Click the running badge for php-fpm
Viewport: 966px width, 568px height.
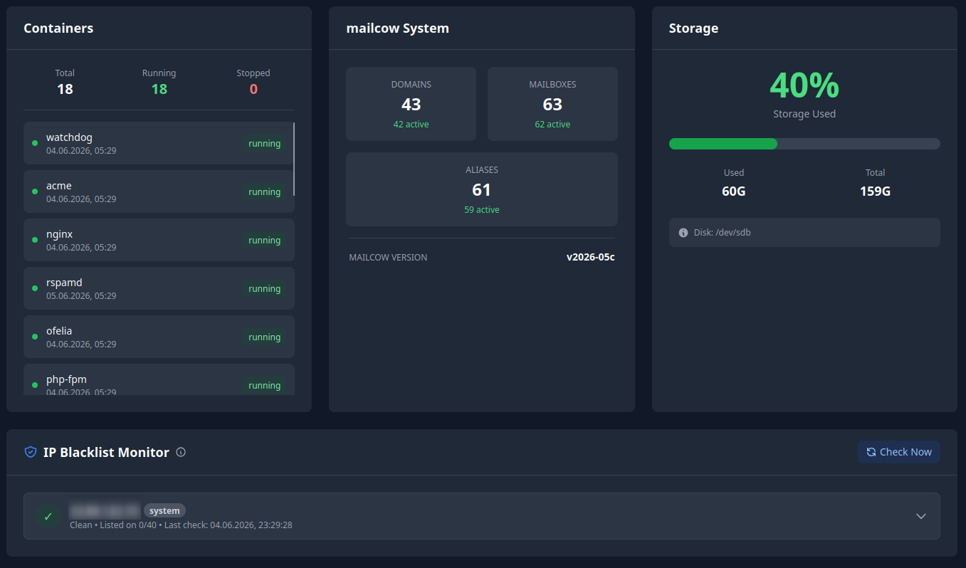pyautogui.click(x=265, y=385)
